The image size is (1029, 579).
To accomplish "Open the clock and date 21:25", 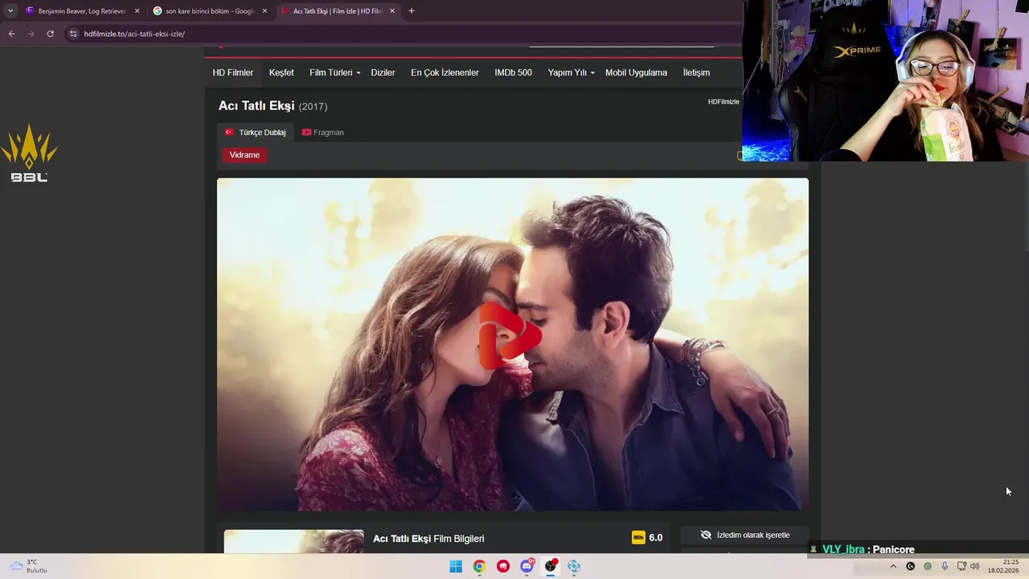I will pos(1003,566).
